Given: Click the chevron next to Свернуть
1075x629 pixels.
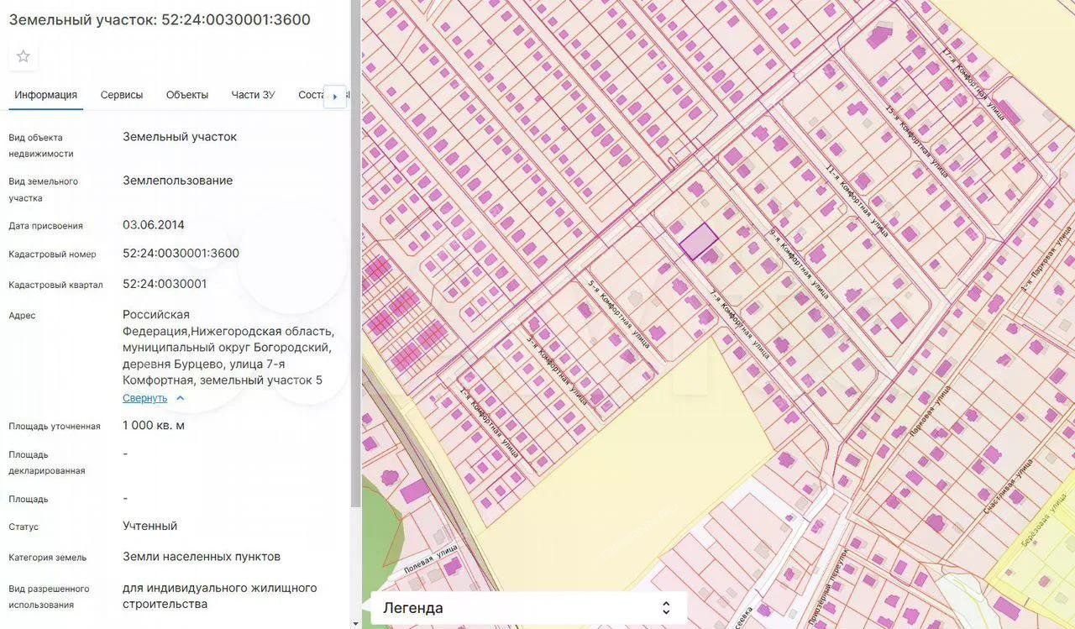Looking at the screenshot, I should click(181, 398).
